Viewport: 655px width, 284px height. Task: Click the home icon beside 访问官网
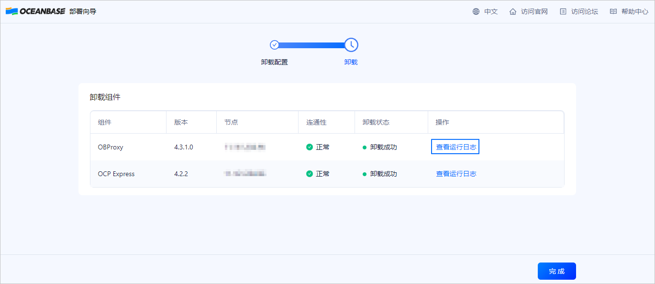pos(513,11)
